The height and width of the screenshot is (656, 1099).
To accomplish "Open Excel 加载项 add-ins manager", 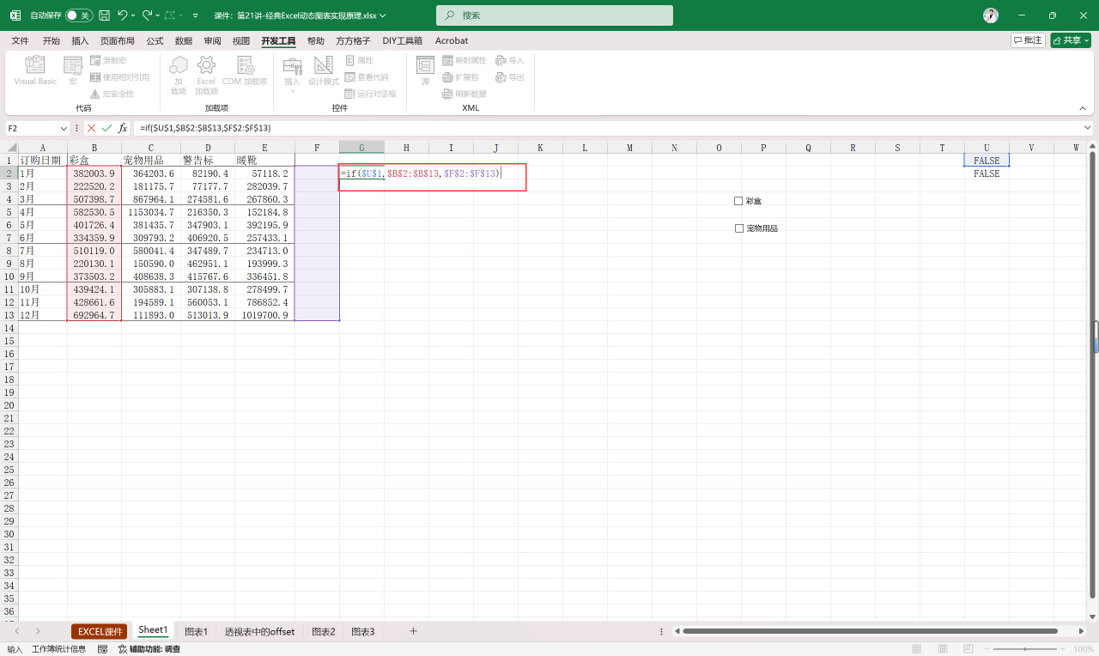I will [x=206, y=76].
